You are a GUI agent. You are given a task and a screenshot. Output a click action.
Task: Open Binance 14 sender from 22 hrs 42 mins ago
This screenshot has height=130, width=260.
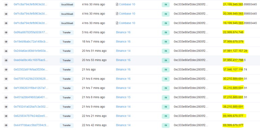(123, 125)
